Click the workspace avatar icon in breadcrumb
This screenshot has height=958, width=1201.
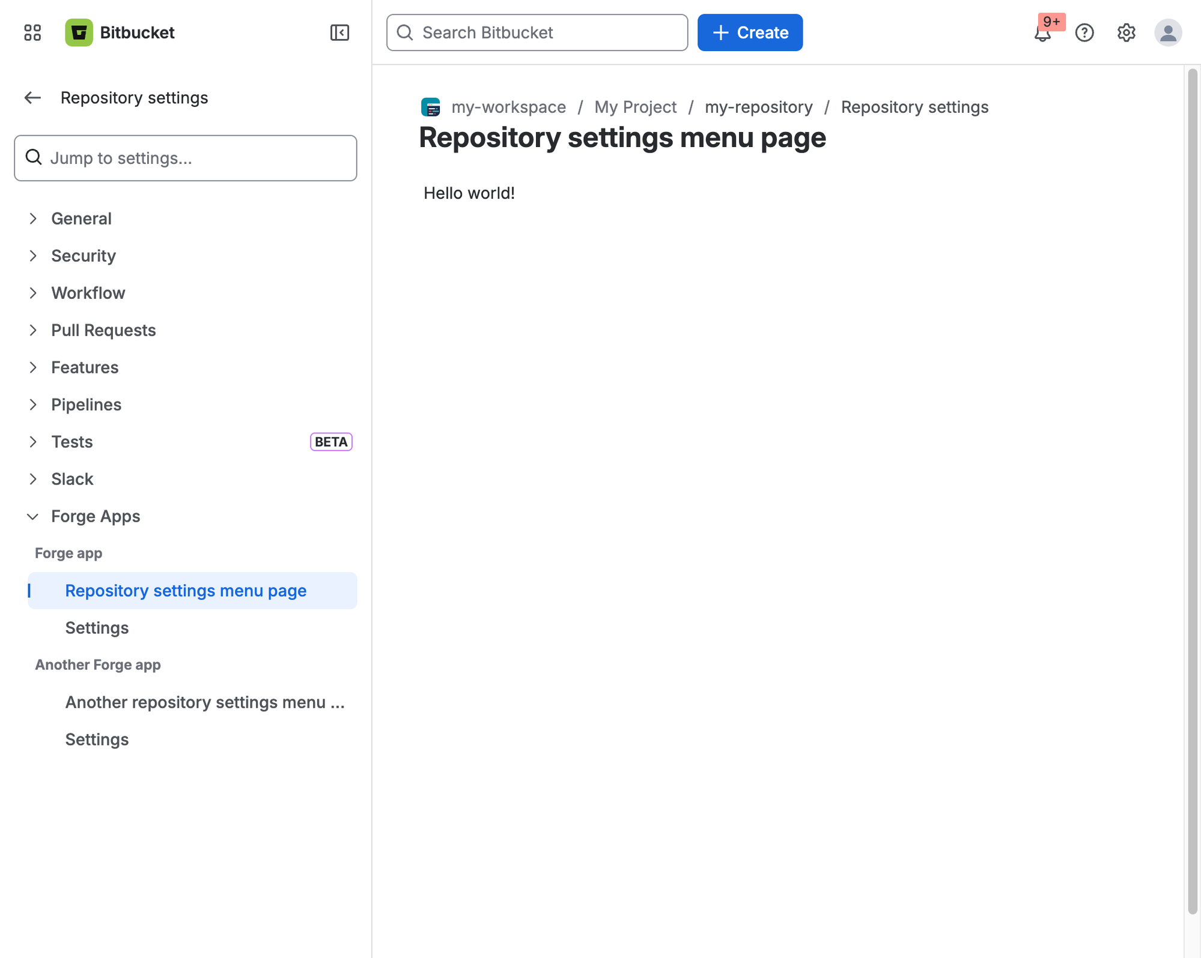coord(431,107)
